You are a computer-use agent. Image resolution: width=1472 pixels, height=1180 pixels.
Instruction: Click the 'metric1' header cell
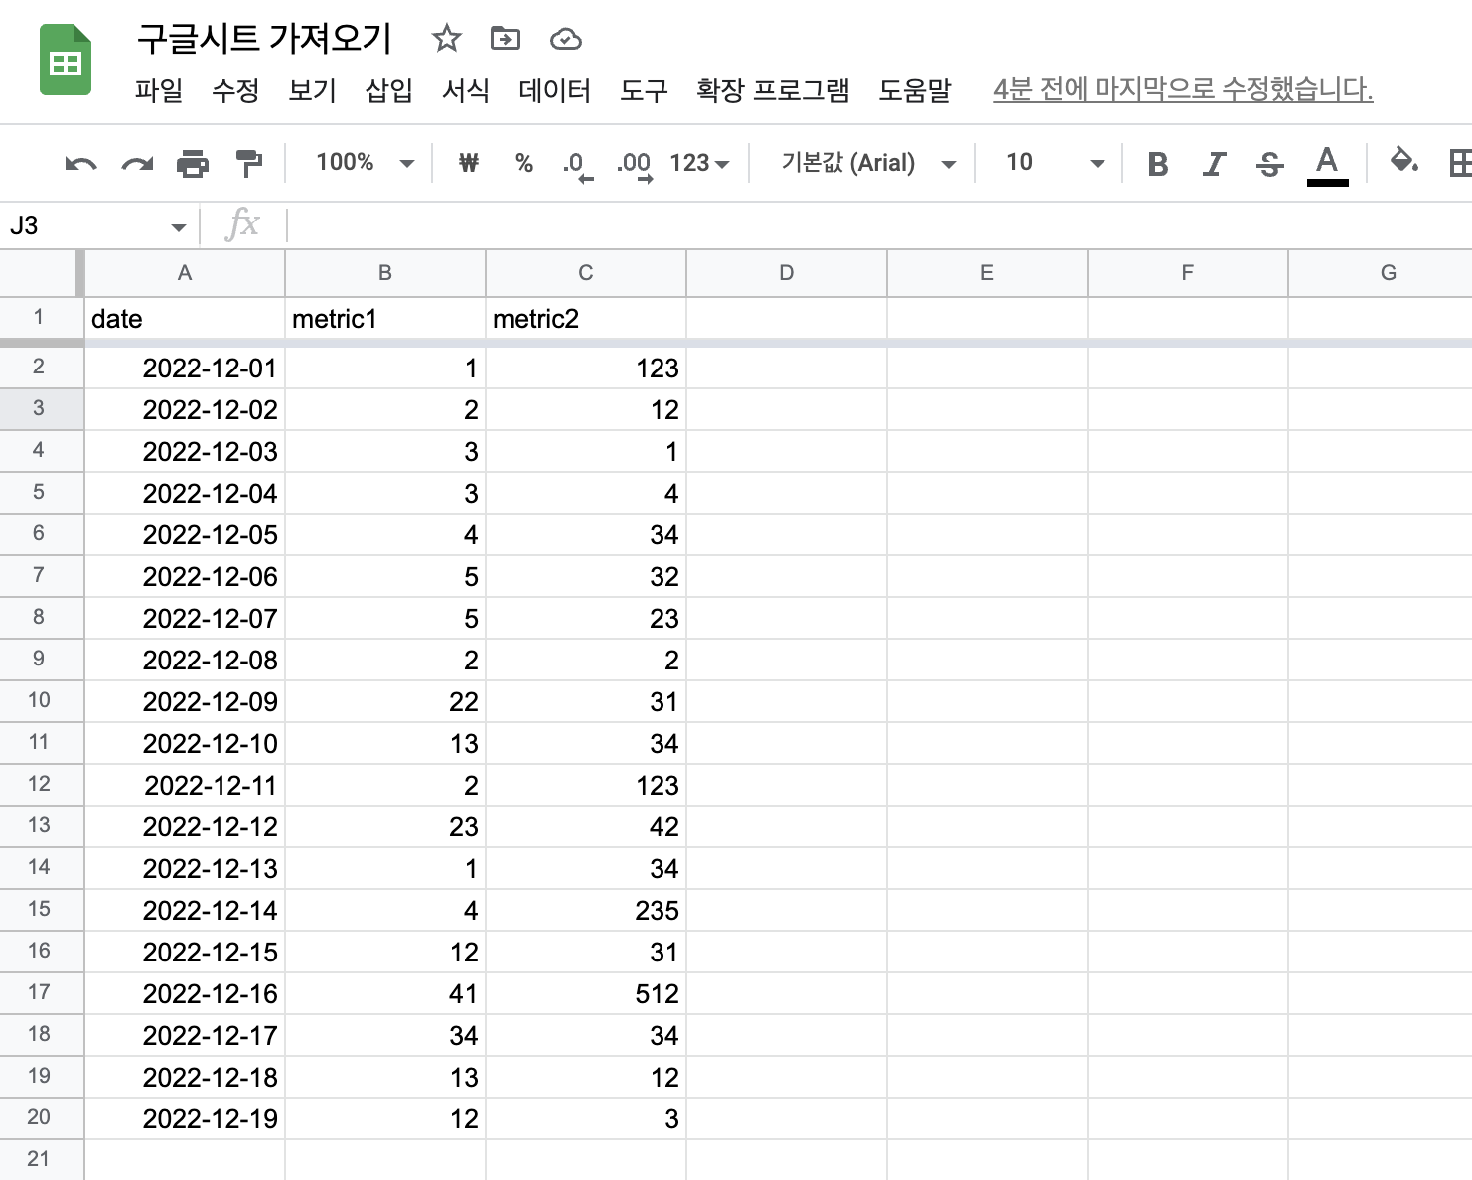click(385, 319)
